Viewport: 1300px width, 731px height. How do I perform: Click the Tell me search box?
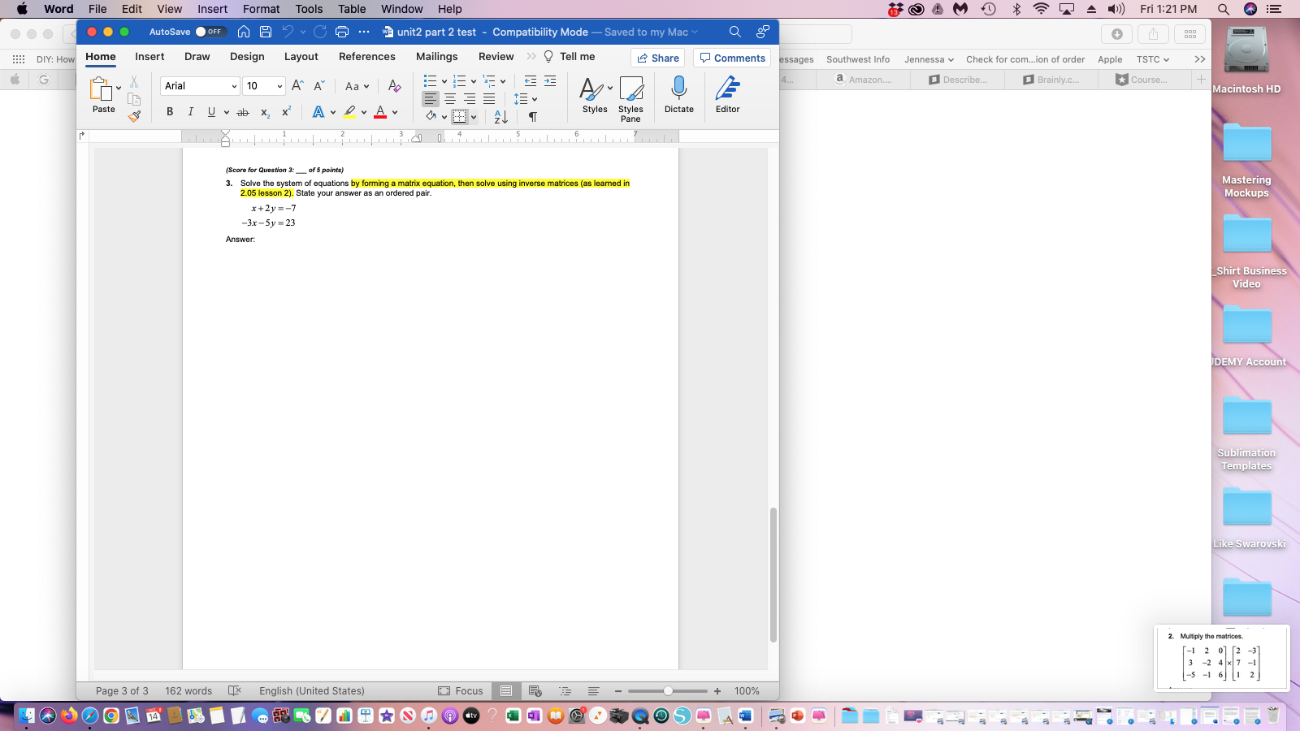pos(570,57)
